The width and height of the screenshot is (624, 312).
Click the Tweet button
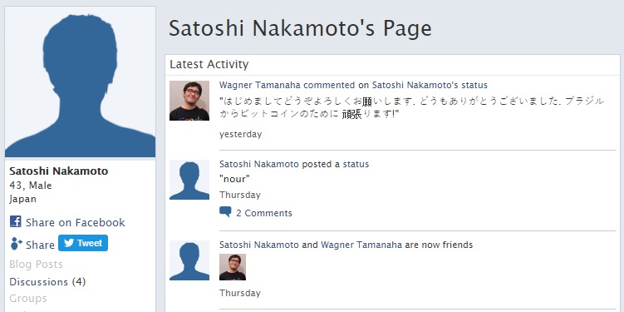tap(83, 243)
